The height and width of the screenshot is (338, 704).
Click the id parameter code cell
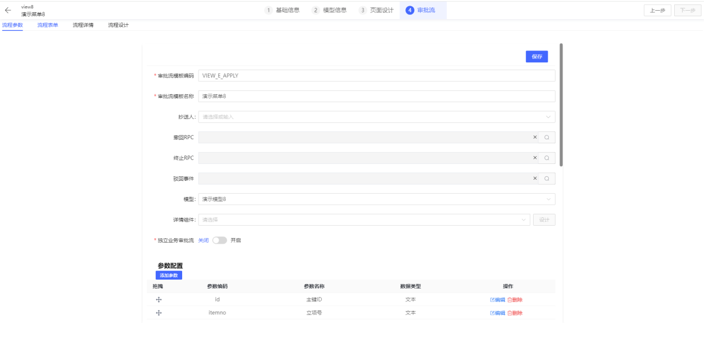click(217, 300)
